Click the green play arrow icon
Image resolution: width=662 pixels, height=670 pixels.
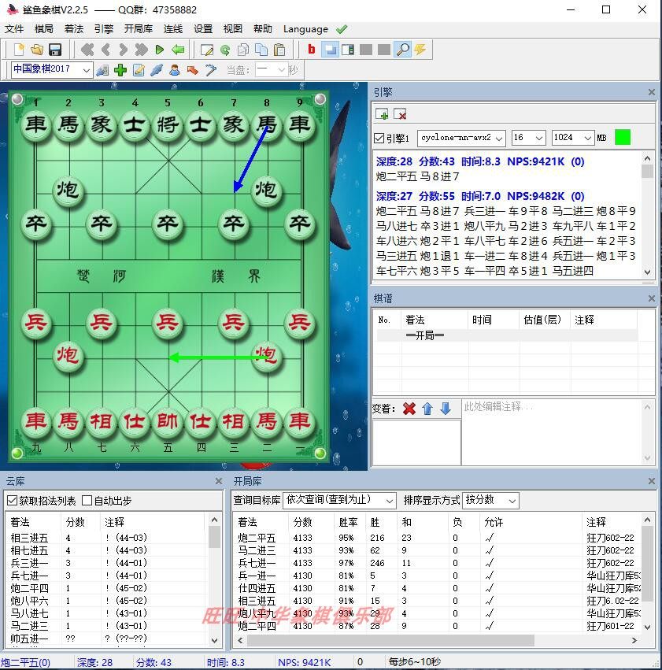point(159,50)
